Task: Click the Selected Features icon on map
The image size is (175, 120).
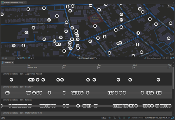Action: point(145,58)
